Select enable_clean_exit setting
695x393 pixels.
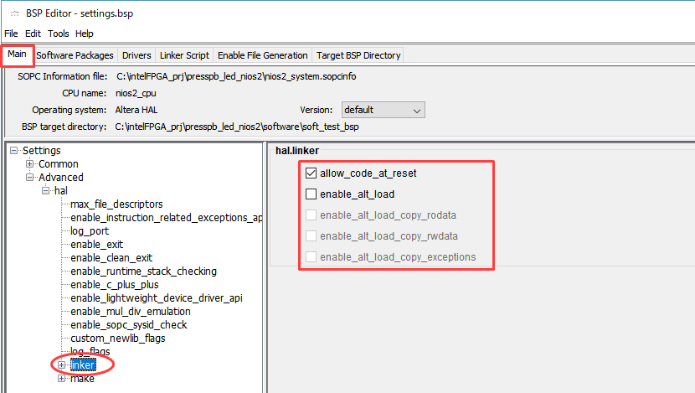coord(111,258)
